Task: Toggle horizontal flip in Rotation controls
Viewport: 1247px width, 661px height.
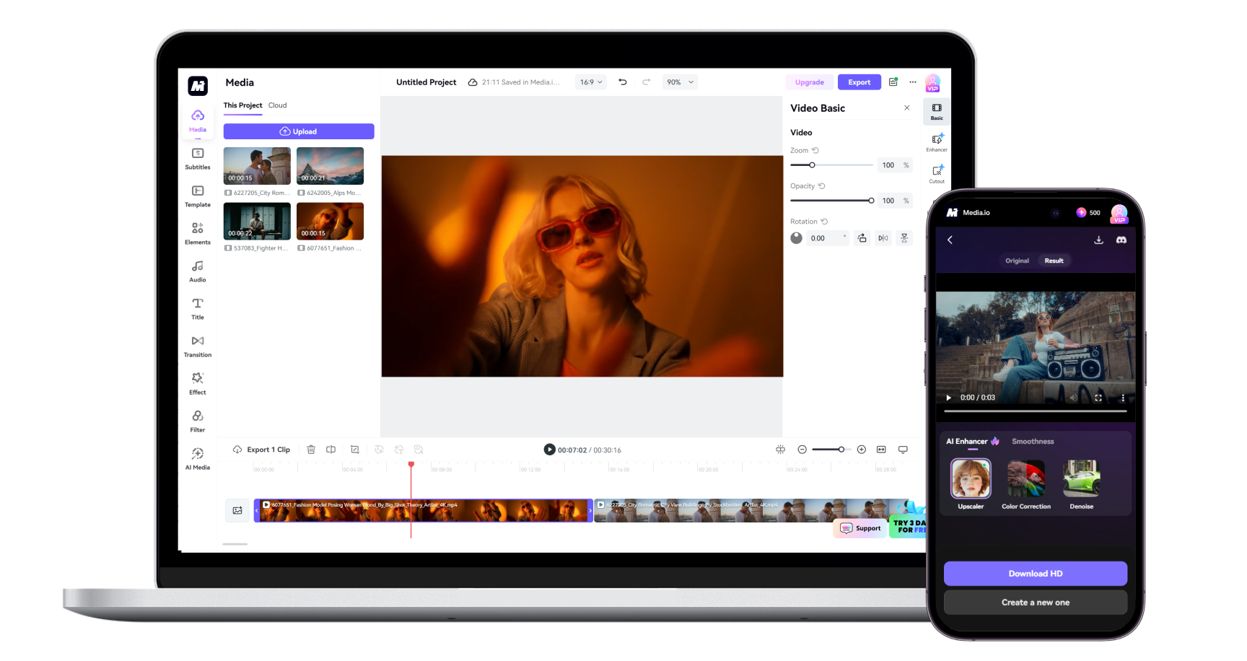Action: click(x=883, y=237)
